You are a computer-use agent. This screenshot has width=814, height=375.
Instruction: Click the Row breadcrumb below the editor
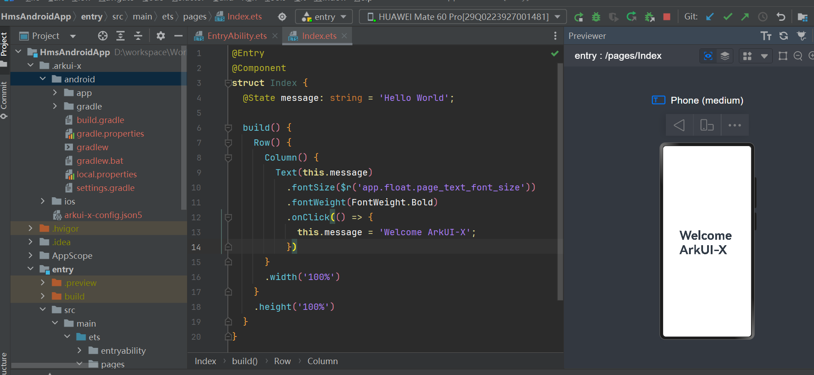pyautogui.click(x=282, y=361)
